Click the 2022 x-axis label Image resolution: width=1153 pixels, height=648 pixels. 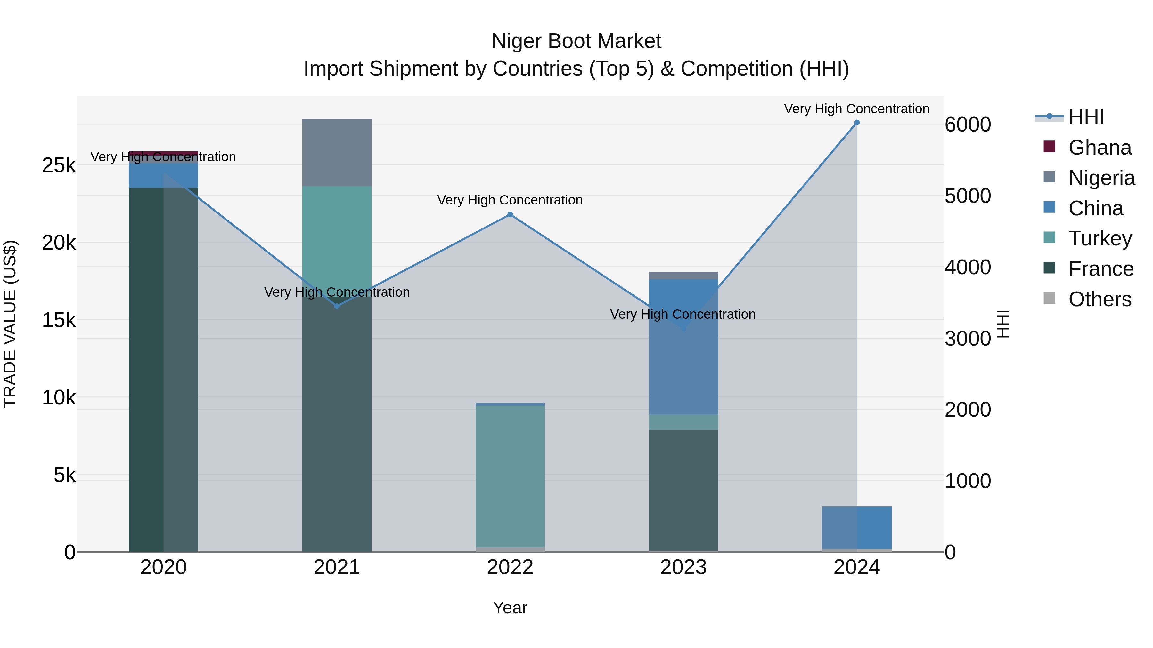click(510, 567)
